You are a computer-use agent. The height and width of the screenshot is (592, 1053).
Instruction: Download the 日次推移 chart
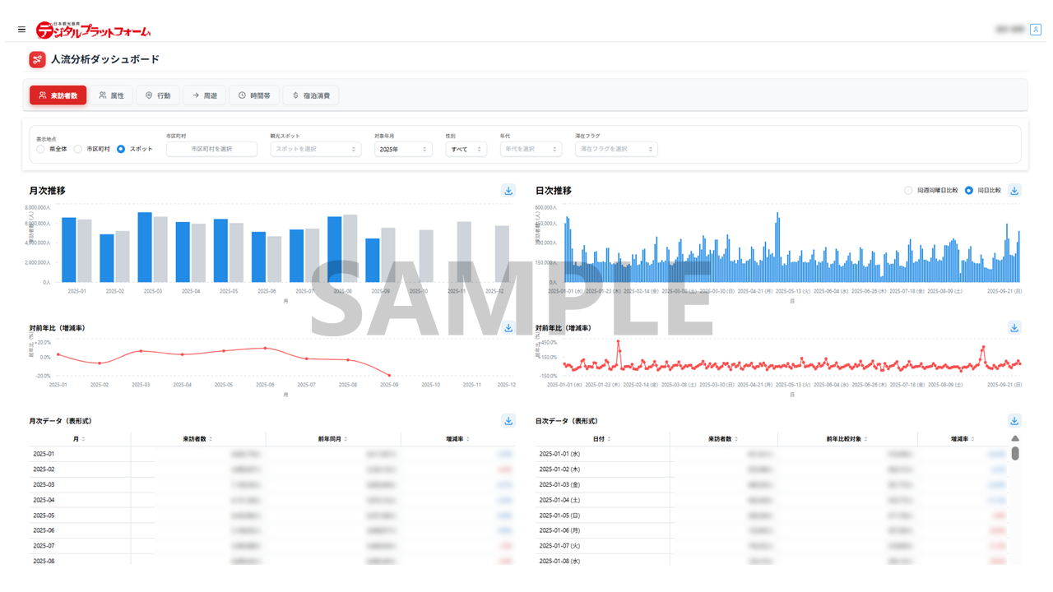1014,191
